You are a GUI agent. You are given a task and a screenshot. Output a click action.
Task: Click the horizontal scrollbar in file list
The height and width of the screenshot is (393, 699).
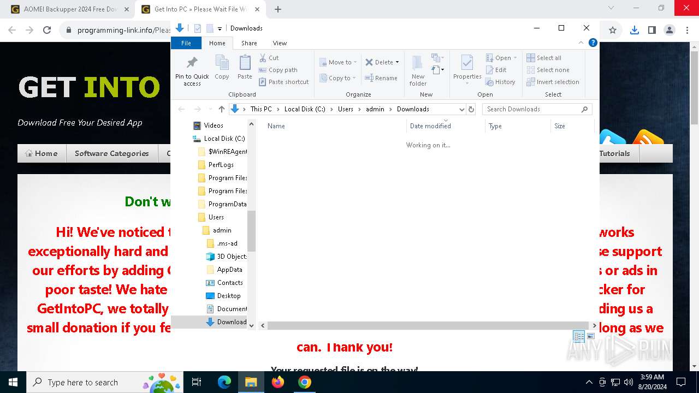coord(428,325)
